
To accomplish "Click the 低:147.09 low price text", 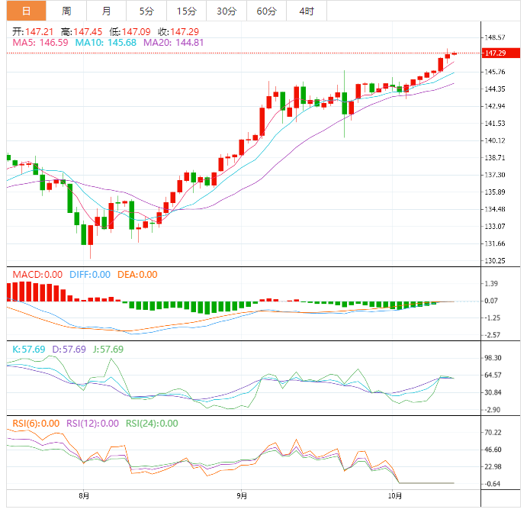I will [130, 32].
